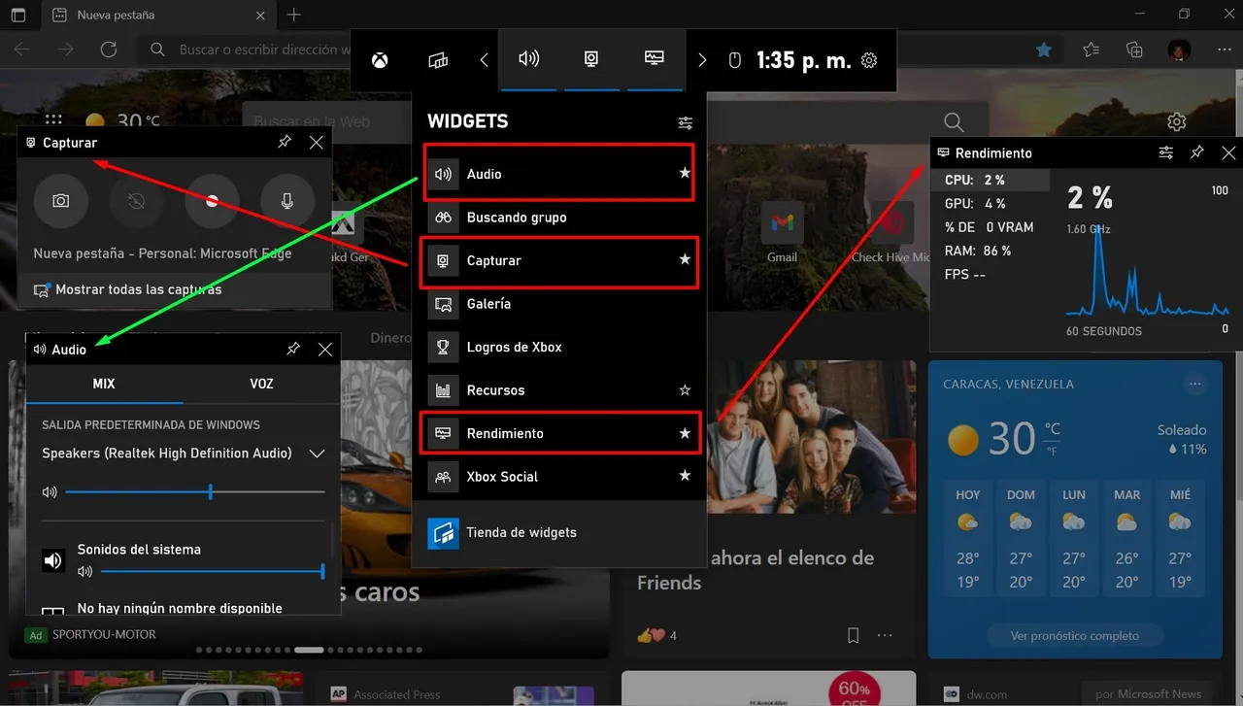Image resolution: width=1243 pixels, height=706 pixels.
Task: Select the FPS metric in Rendimiento
Action: pyautogui.click(x=991, y=275)
